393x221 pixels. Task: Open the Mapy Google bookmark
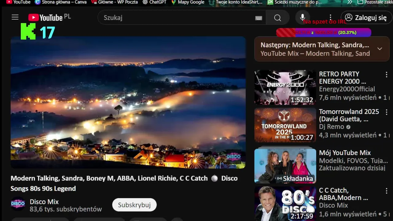coord(188,2)
